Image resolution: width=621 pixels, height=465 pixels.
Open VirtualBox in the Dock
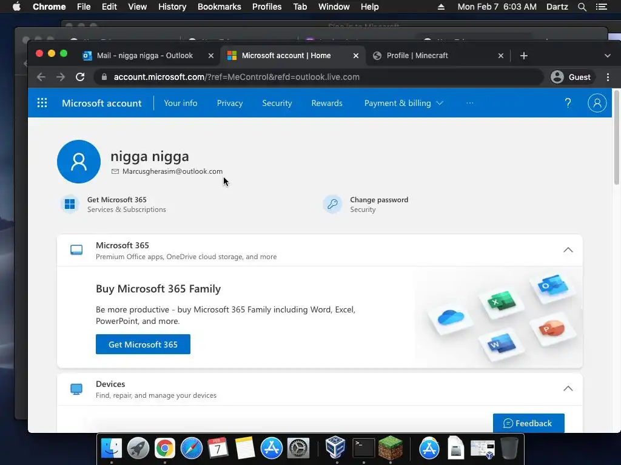(x=336, y=447)
